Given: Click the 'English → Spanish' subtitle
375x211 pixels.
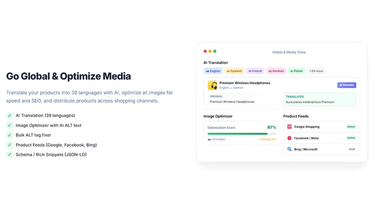Looking at the screenshot, I should 231,88.
